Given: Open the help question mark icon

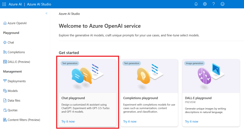Looking at the screenshot, I should click(213, 4).
